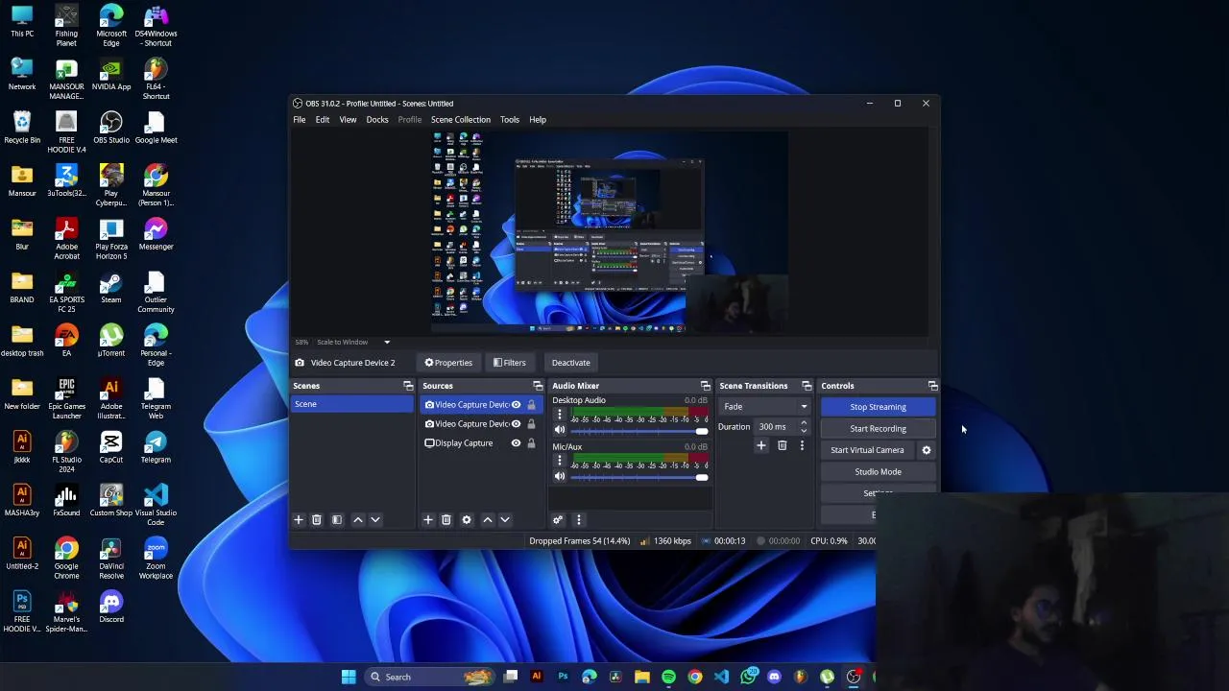
Task: Toggle lock on second Video Capture Device
Action: click(x=531, y=424)
